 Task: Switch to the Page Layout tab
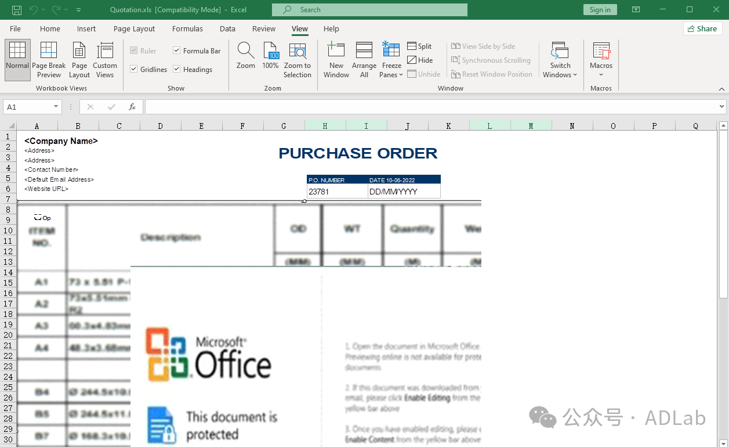(134, 28)
